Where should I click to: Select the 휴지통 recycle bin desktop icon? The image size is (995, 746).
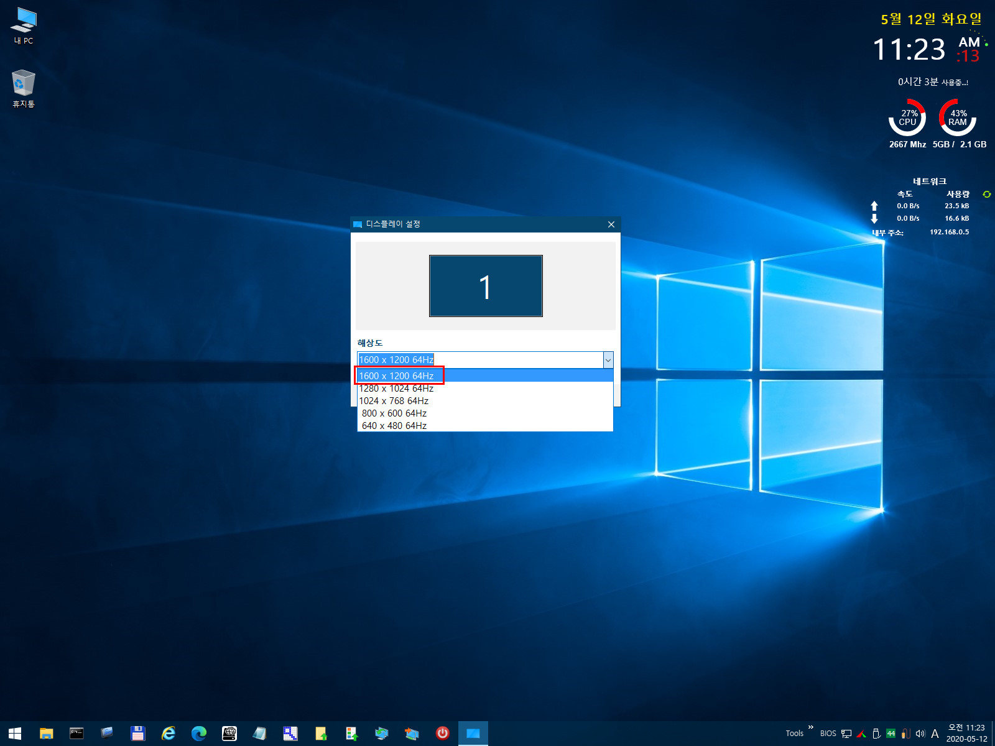pos(24,88)
